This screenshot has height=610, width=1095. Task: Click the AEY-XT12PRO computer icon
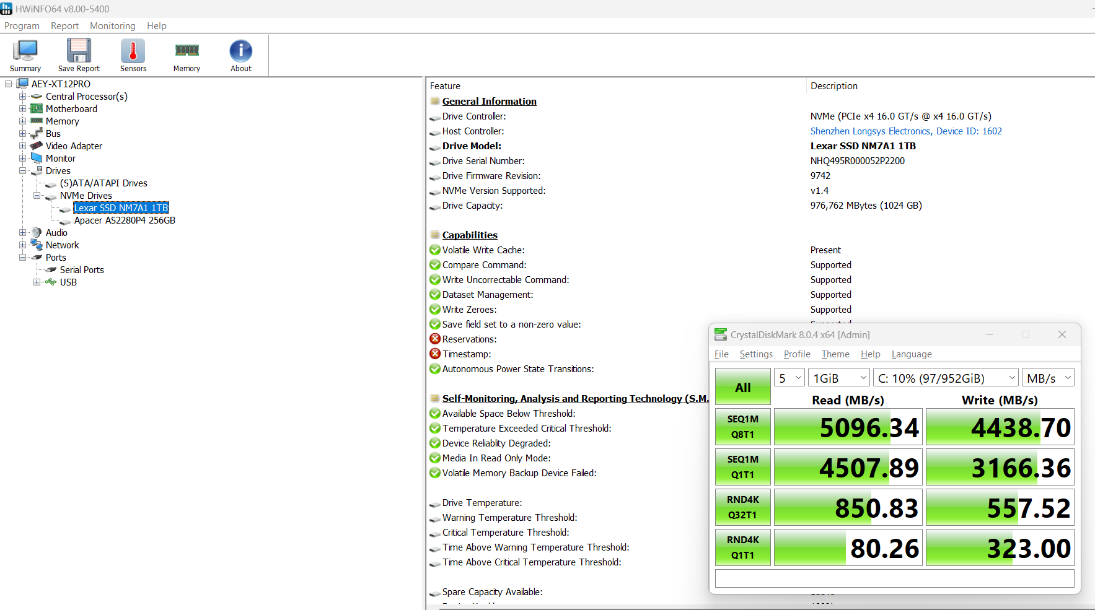point(23,84)
